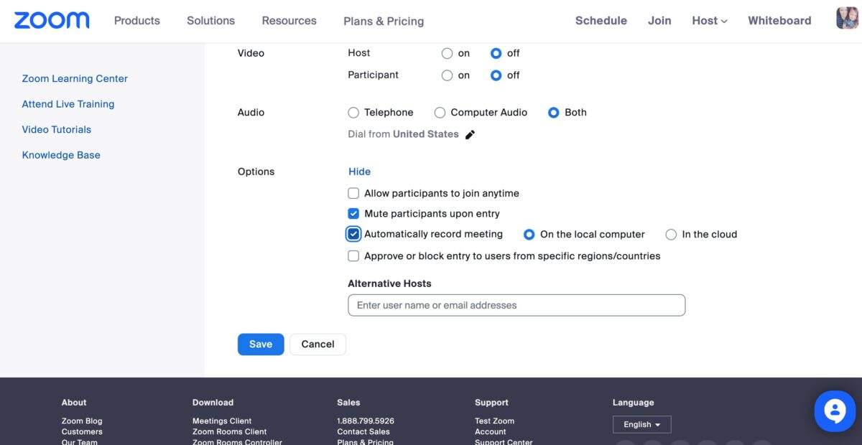Select Telephone audio option
This screenshot has width=862, height=445.
click(x=353, y=113)
